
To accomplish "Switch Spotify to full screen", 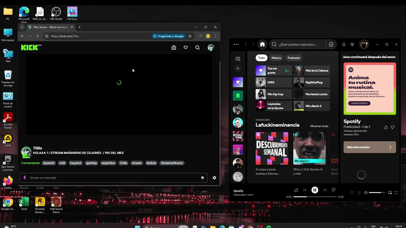I will tap(396, 193).
